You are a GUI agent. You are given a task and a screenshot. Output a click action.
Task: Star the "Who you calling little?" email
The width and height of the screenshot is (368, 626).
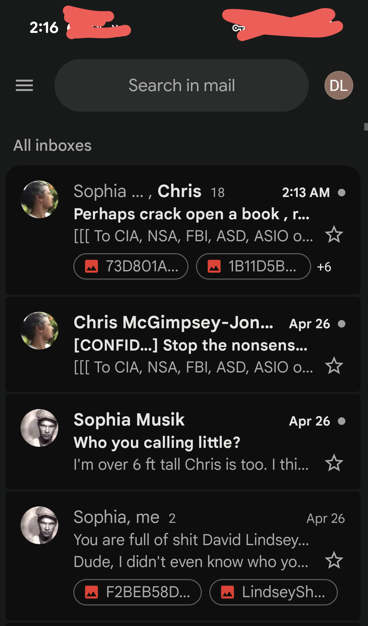[x=334, y=463]
